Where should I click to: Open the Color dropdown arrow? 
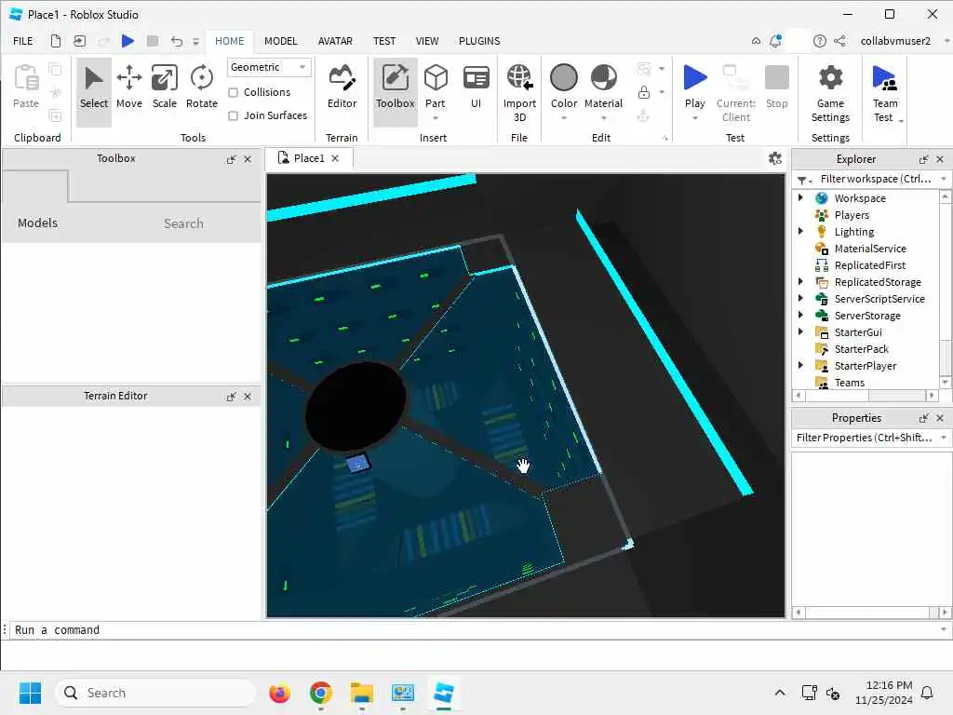[x=563, y=118]
